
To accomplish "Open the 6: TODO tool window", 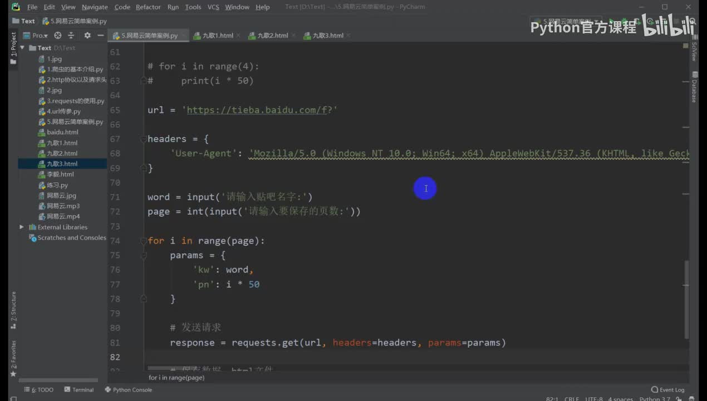I will click(38, 390).
